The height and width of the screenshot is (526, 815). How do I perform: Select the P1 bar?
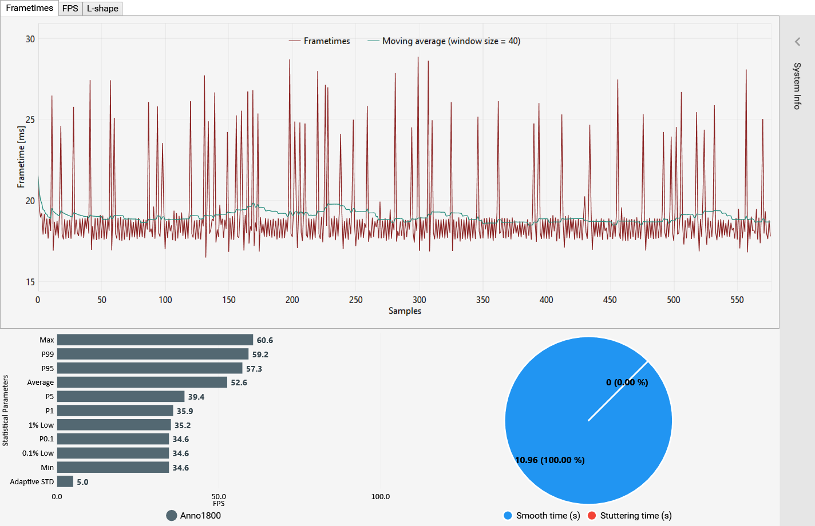(x=115, y=411)
